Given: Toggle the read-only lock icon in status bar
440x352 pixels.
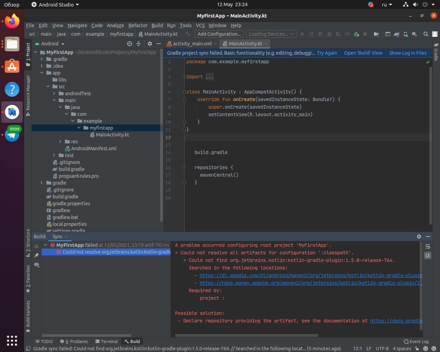Looking at the screenshot, I should point(417,349).
